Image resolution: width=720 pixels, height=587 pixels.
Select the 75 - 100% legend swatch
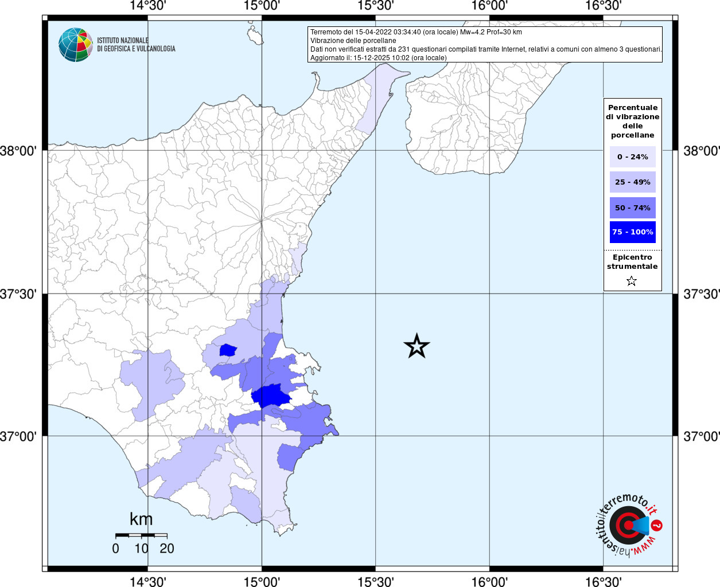[633, 232]
